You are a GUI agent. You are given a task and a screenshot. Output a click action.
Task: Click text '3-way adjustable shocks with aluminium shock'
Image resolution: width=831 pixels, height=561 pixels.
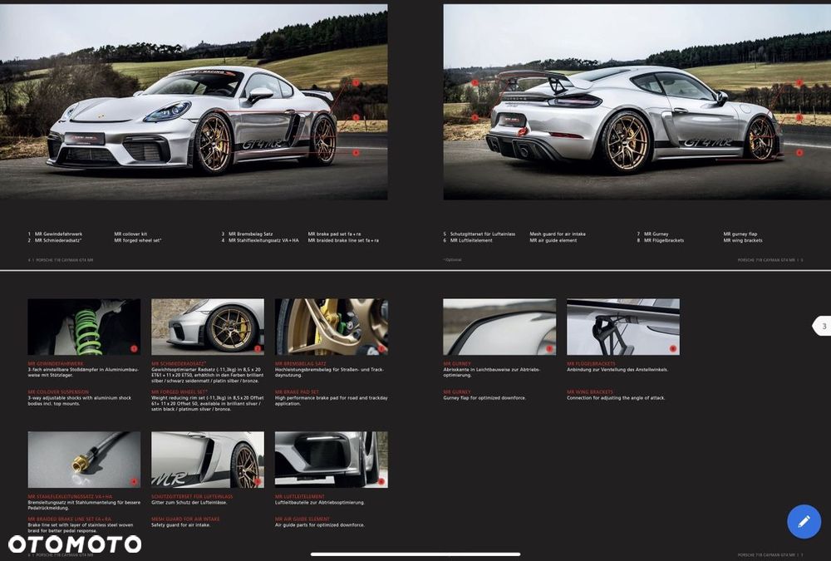tap(80, 397)
